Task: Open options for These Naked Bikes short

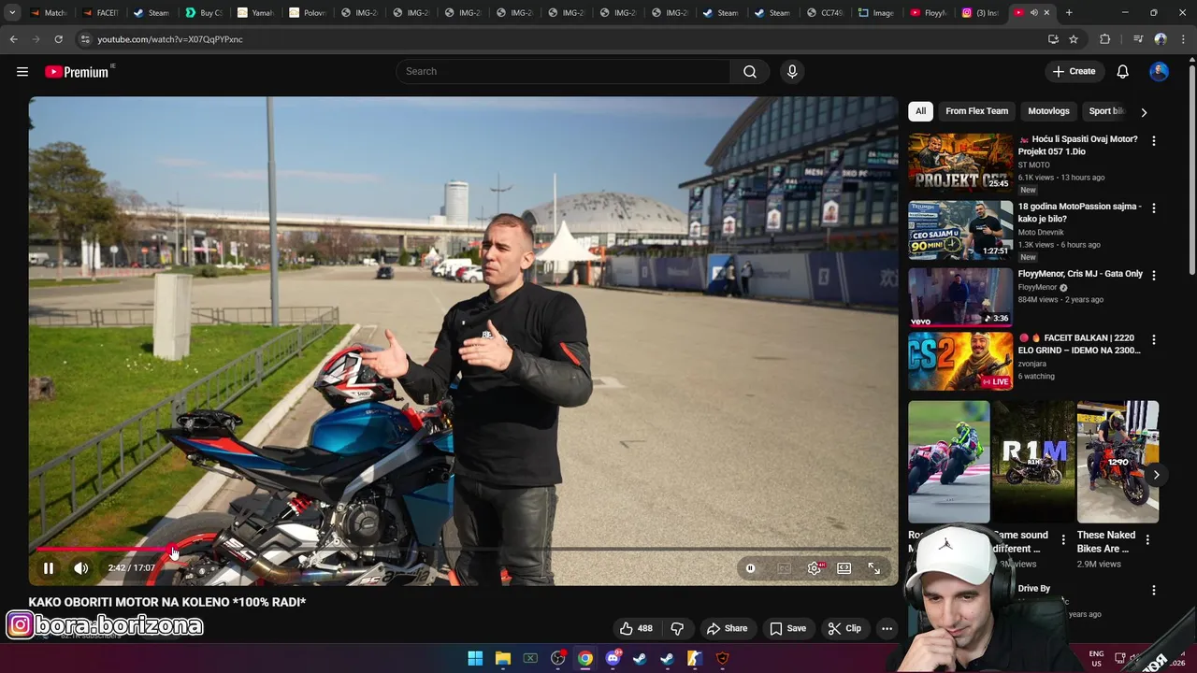Action: tap(1147, 539)
